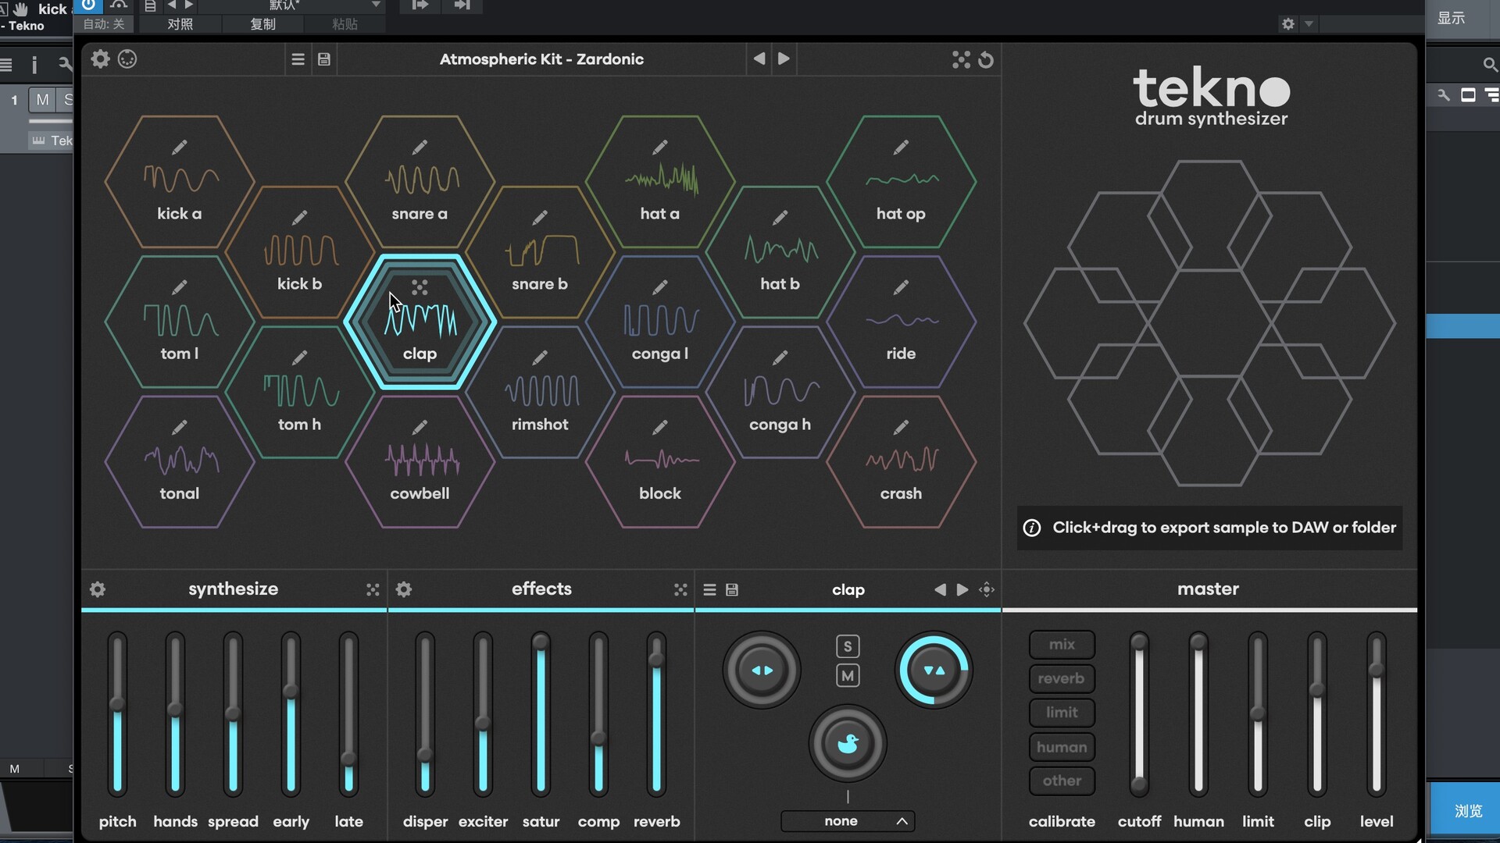Open the host preset dropdown 默认
The height and width of the screenshot is (843, 1500).
point(291,5)
